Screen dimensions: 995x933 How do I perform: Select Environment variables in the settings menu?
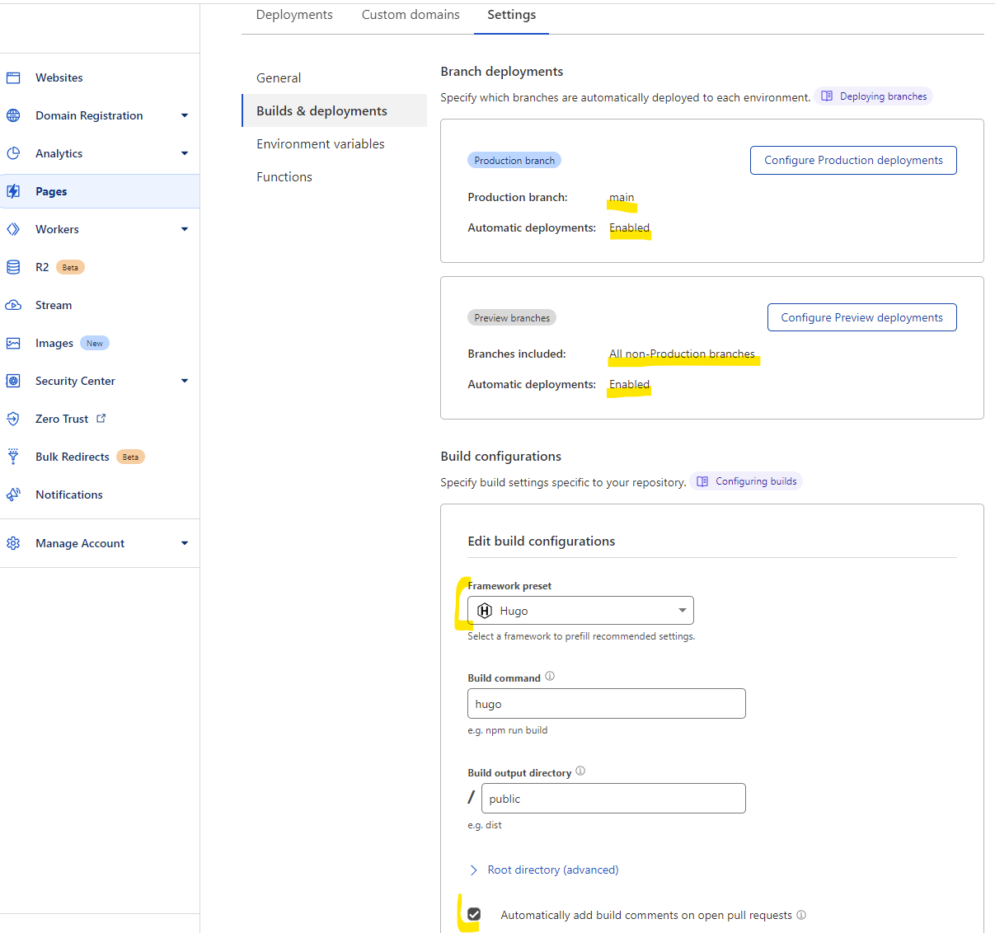320,143
